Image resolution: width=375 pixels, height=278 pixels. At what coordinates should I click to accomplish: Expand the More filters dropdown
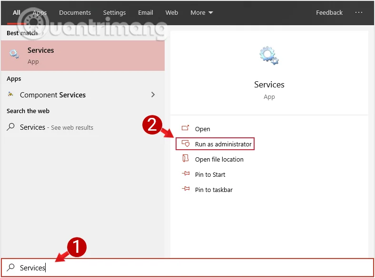pos(202,12)
